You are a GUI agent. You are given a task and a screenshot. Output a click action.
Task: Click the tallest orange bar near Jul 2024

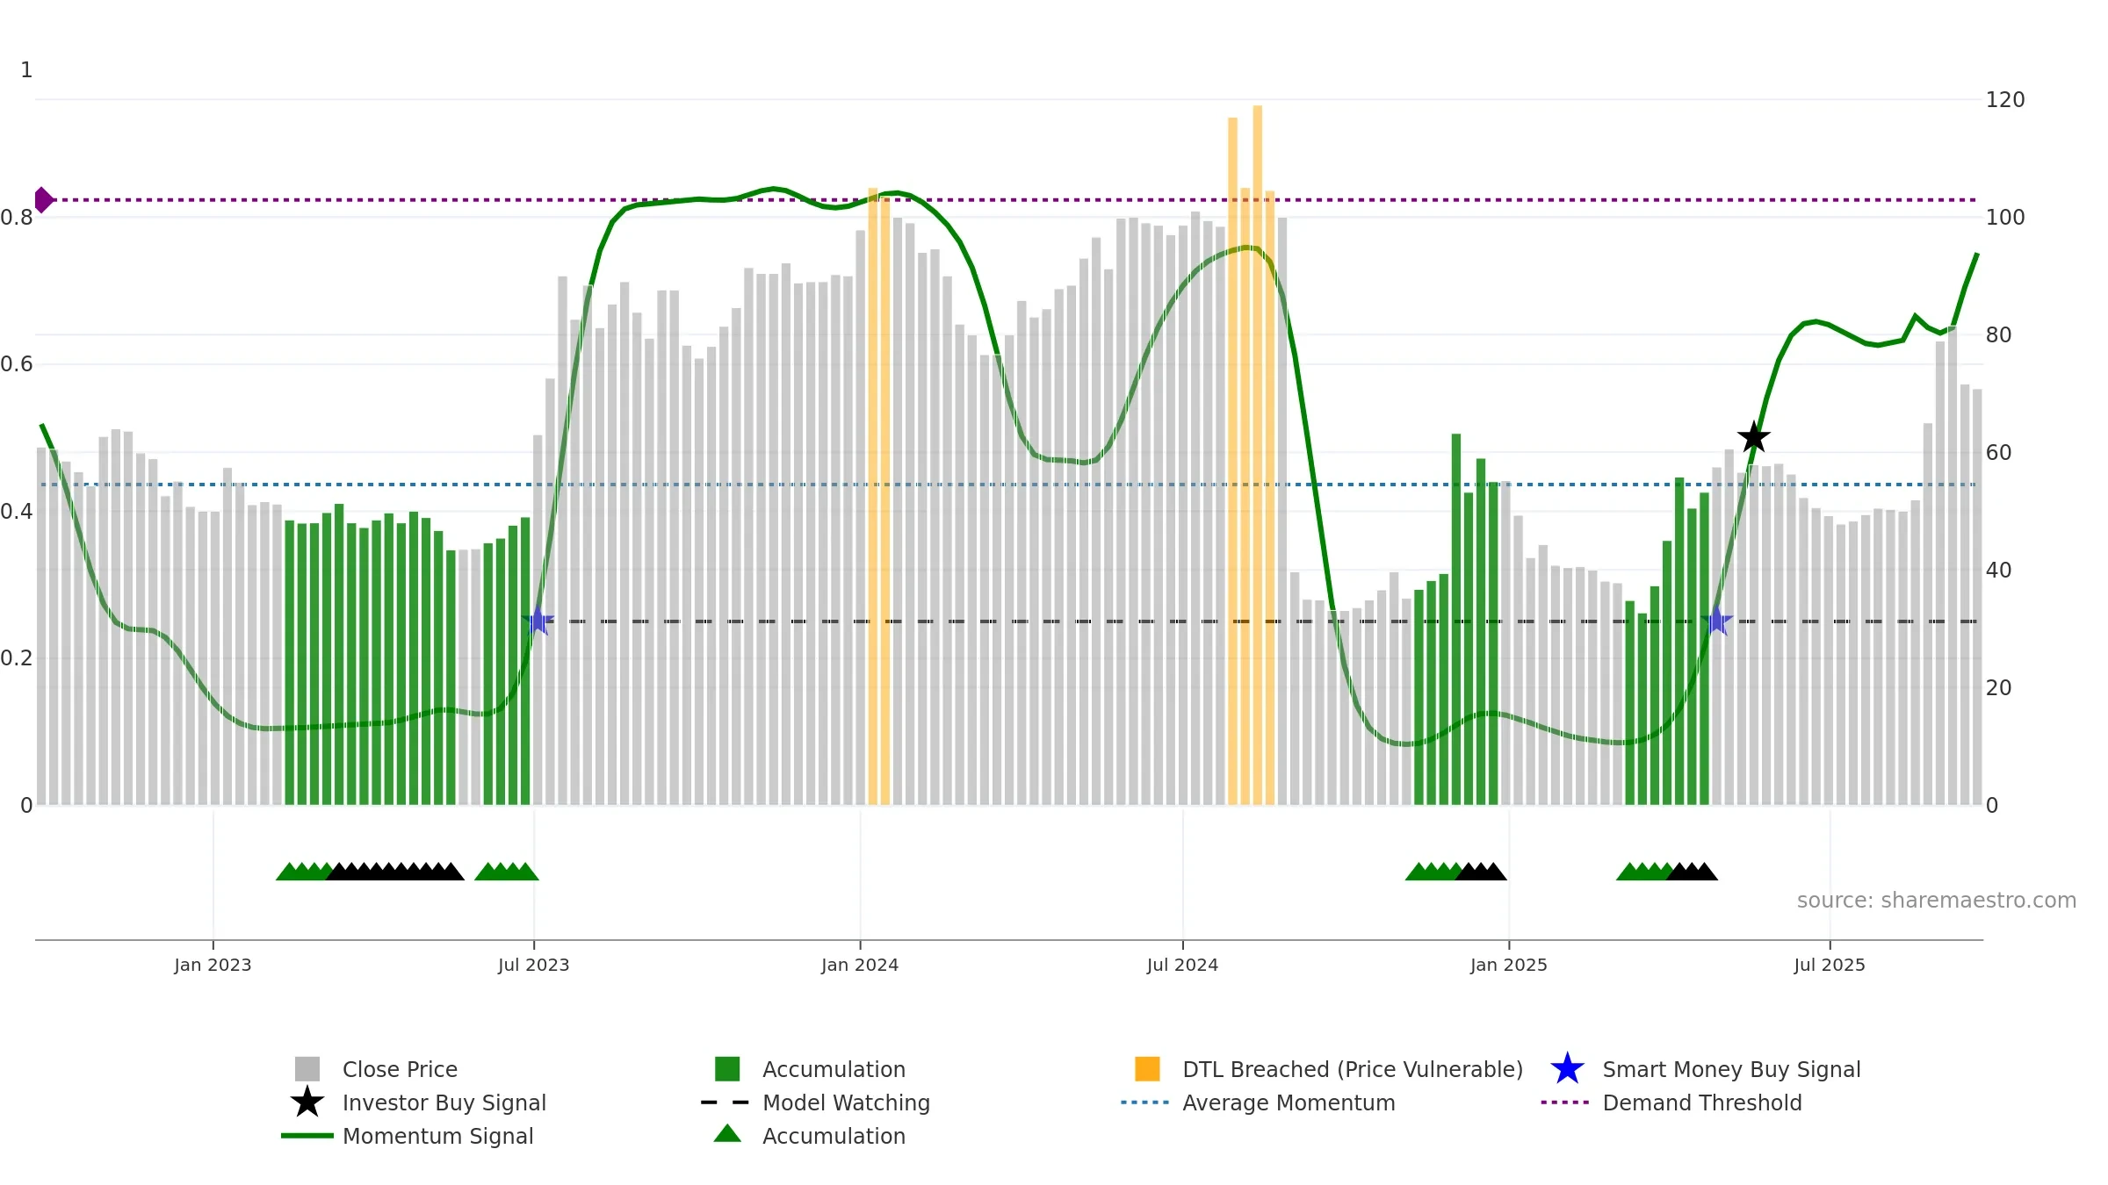click(x=1258, y=455)
